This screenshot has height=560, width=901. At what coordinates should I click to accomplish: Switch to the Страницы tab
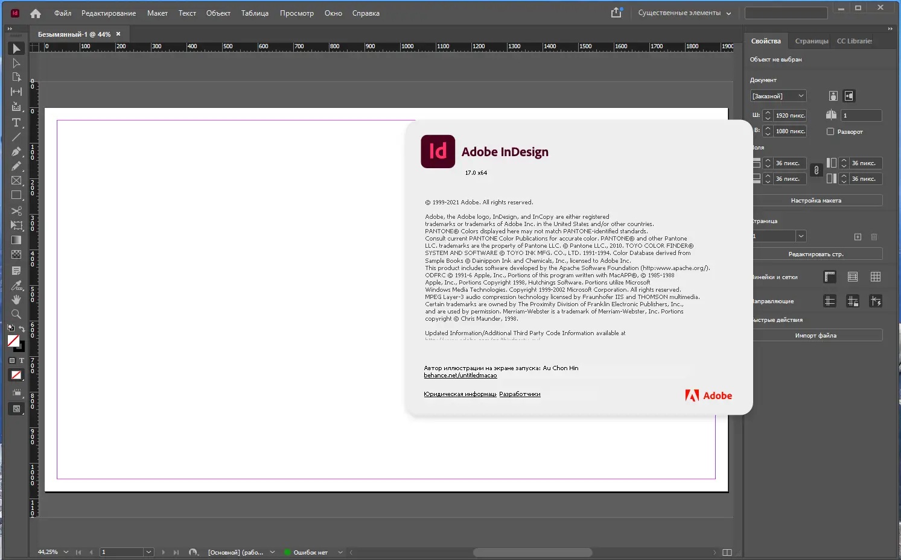(811, 41)
